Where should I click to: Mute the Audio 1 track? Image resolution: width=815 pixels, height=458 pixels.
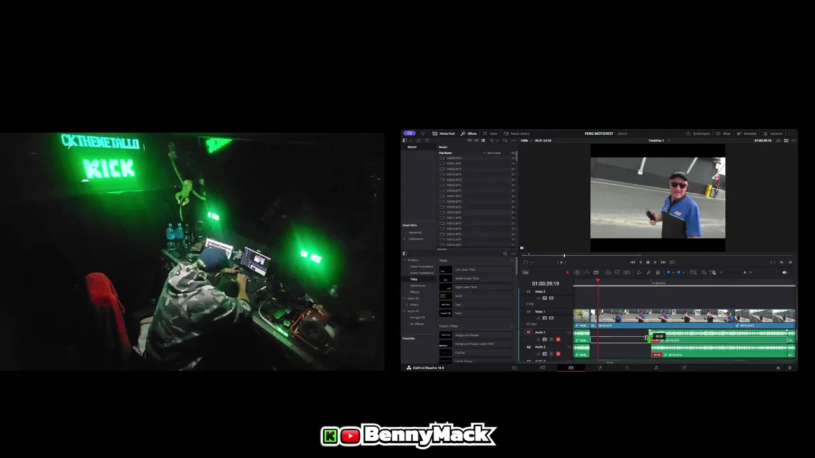click(558, 339)
